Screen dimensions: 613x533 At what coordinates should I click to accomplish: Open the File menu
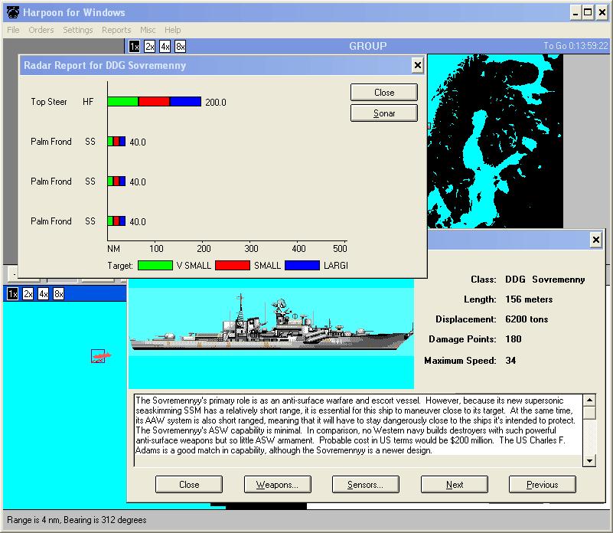(x=13, y=30)
